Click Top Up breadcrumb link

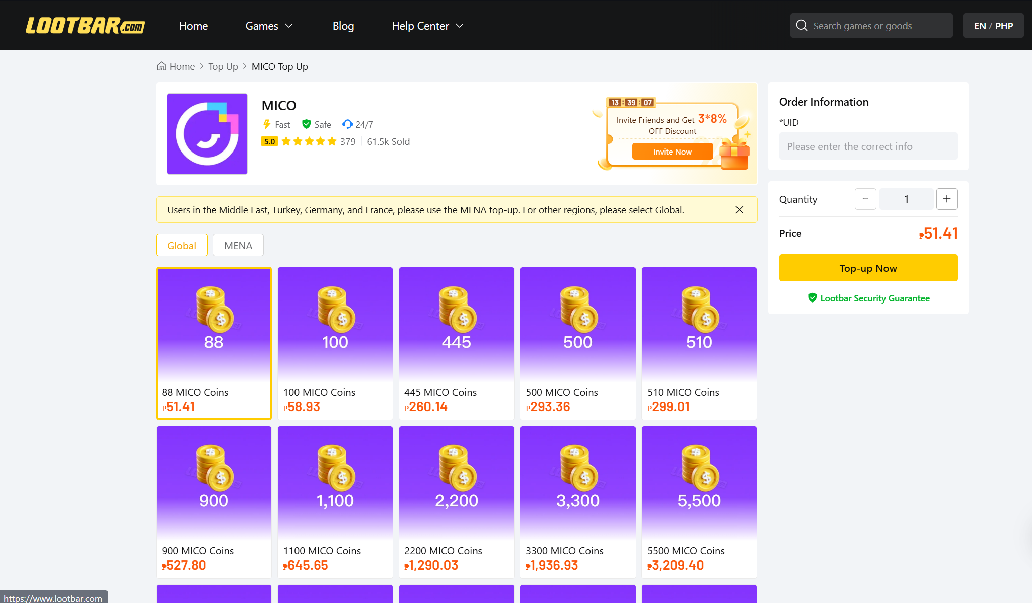click(x=223, y=66)
